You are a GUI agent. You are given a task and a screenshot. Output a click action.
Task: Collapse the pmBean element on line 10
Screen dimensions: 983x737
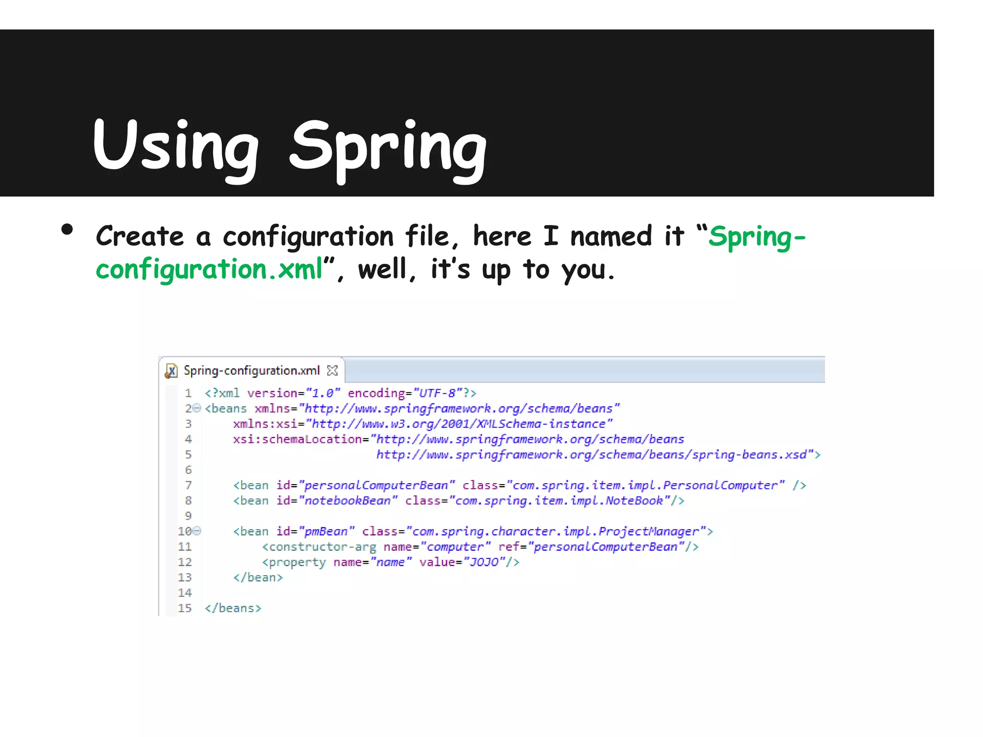[196, 531]
